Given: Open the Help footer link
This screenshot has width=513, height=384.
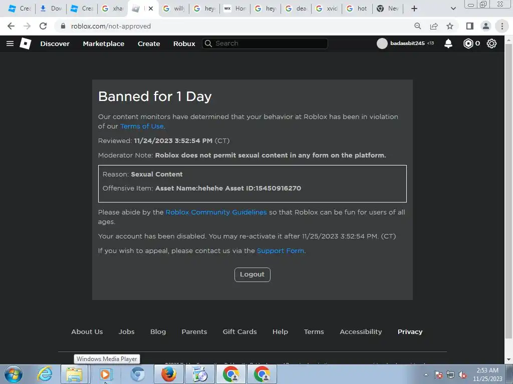Looking at the screenshot, I should [x=280, y=332].
